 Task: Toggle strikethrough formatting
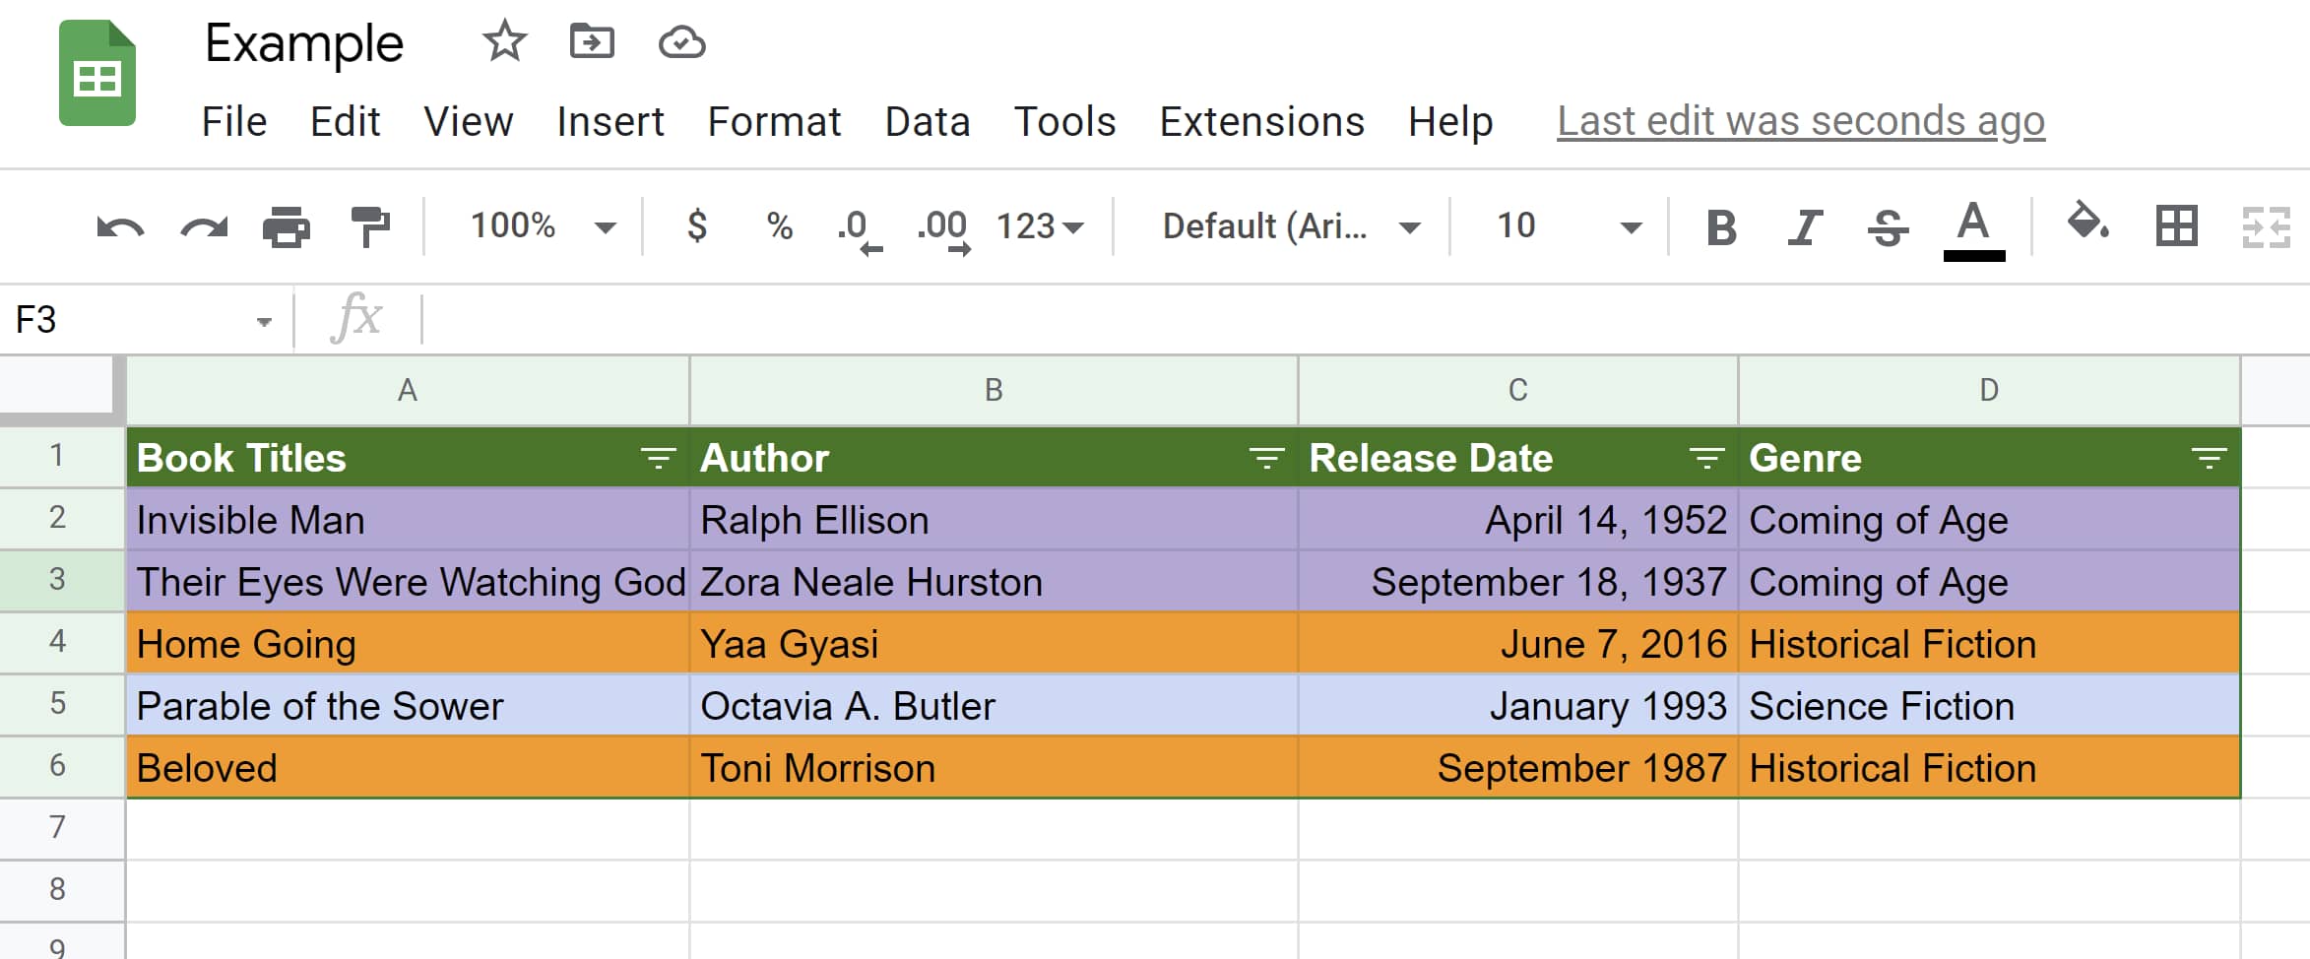pyautogui.click(x=1888, y=227)
